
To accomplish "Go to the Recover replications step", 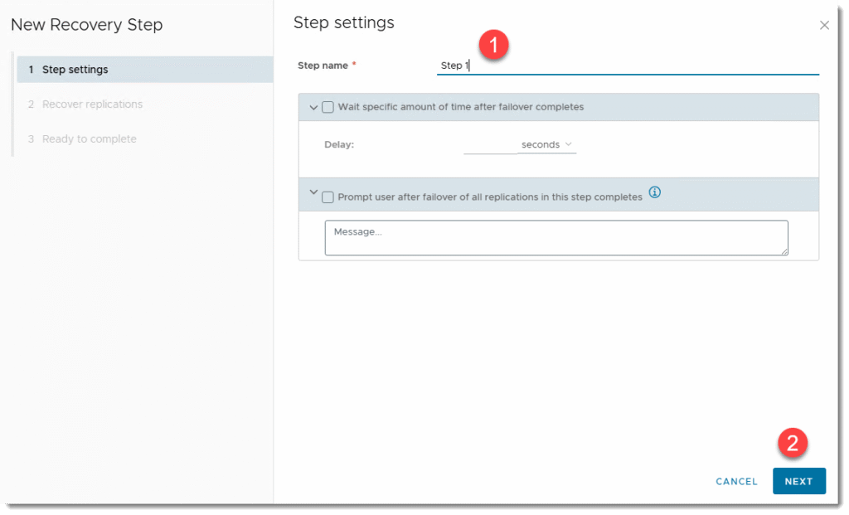I will [x=92, y=104].
